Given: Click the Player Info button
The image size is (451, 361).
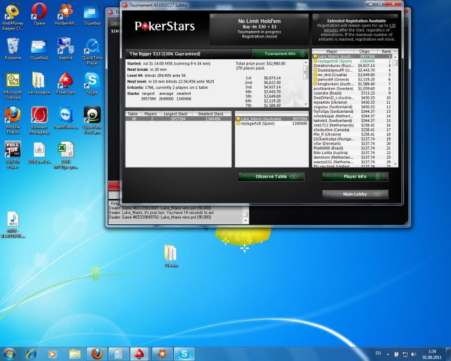Looking at the screenshot, I should [x=355, y=176].
